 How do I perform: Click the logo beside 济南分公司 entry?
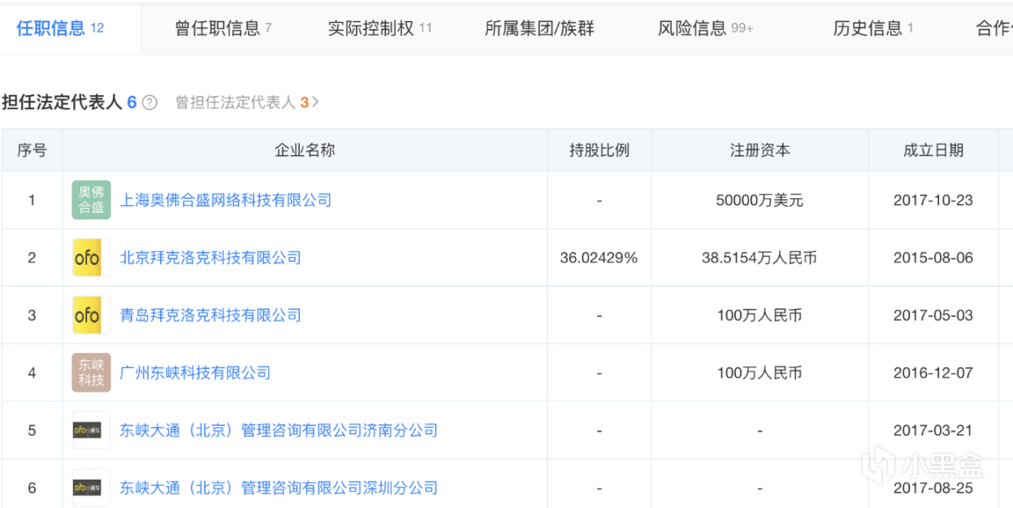tap(91, 431)
